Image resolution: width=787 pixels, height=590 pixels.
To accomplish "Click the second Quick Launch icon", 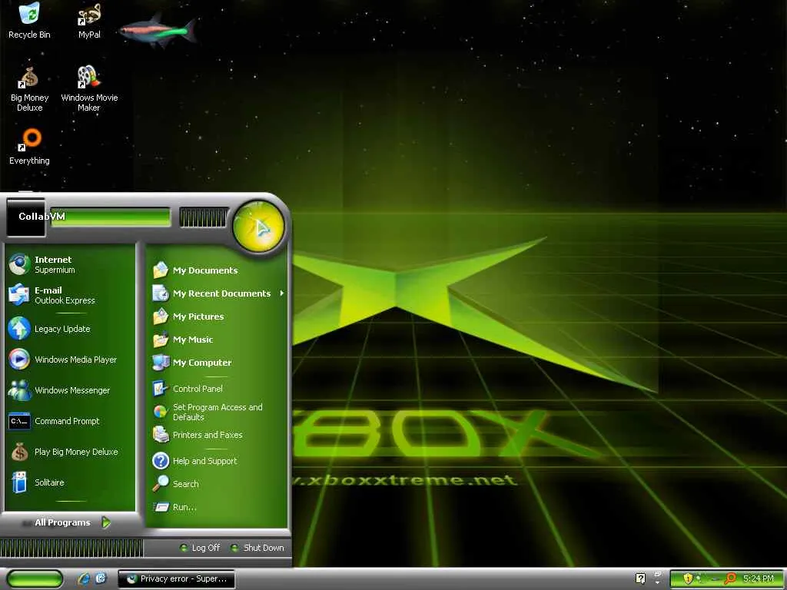I will pos(101,578).
